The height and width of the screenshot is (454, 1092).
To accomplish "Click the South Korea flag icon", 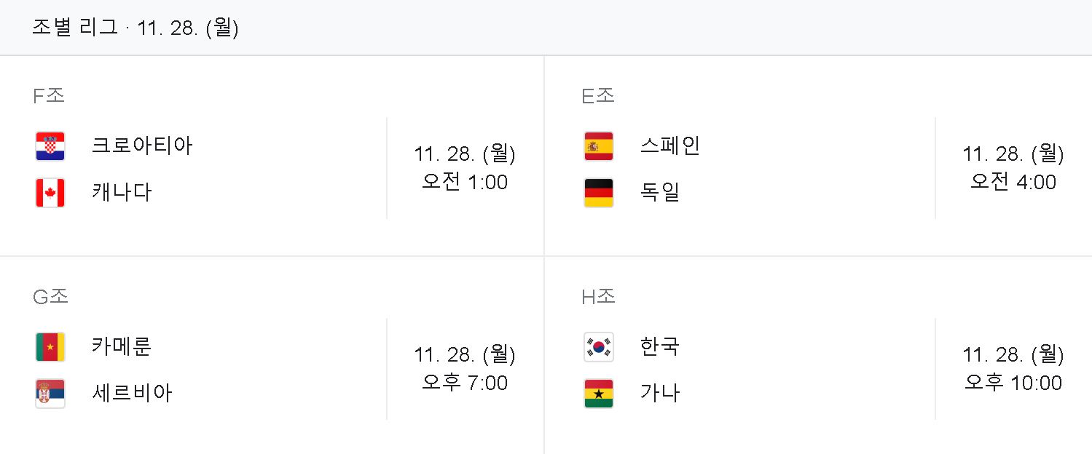I will tap(599, 347).
